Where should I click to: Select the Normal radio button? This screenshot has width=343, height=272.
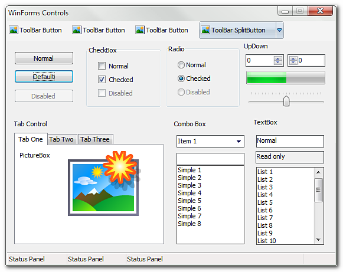(x=181, y=65)
